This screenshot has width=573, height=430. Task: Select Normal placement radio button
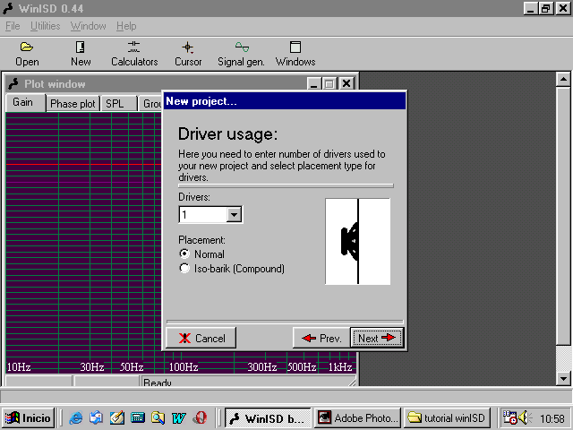[184, 254]
